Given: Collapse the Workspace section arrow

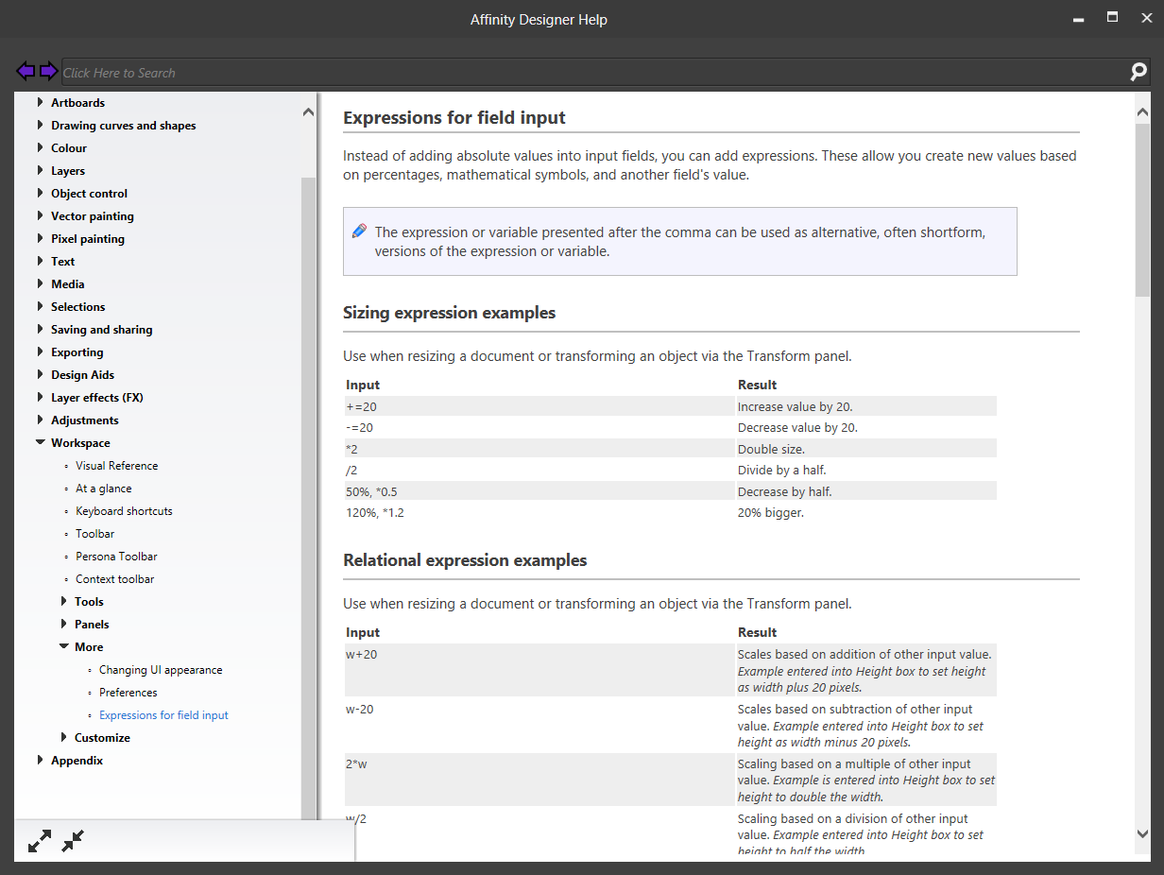Looking at the screenshot, I should 40,442.
